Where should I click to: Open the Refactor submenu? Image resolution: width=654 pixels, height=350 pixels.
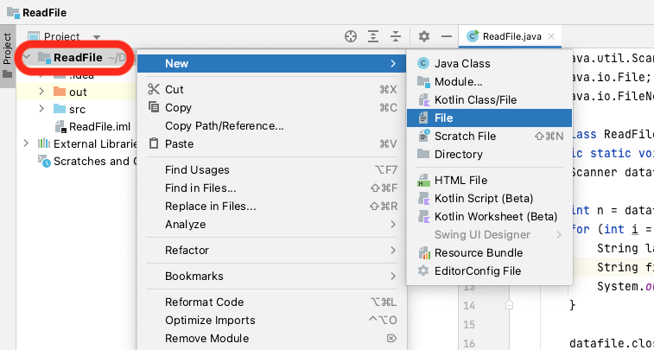coord(187,250)
